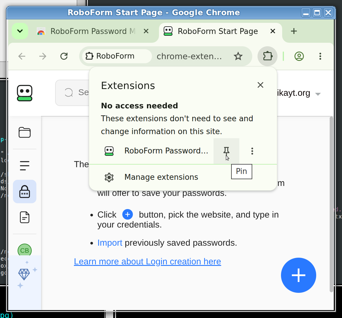
Task: Open the list view icon in sidebar
Action: (25, 166)
